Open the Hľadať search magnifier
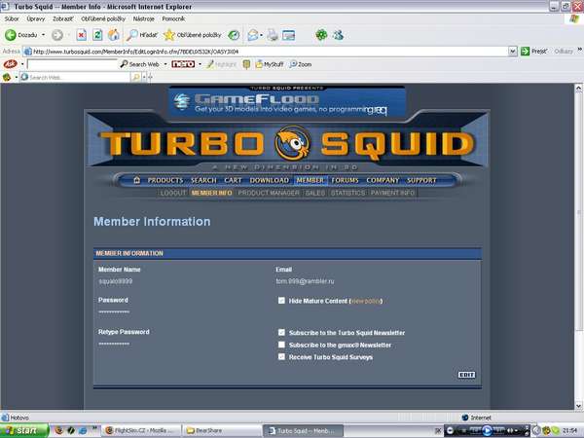The height and width of the screenshot is (438, 584). (141, 35)
